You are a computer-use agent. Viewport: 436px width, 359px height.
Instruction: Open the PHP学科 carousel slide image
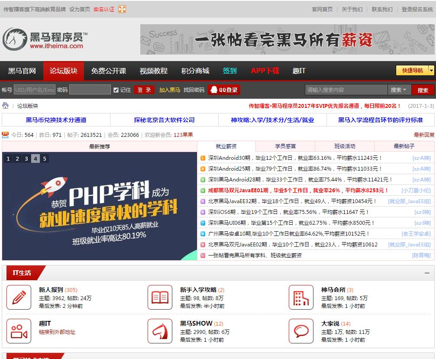[x=100, y=206]
